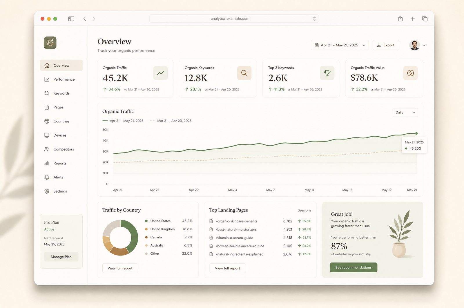Open the /best-natural-moisturizers page link
Viewport: 464px width, 308px height.
coord(236,229)
